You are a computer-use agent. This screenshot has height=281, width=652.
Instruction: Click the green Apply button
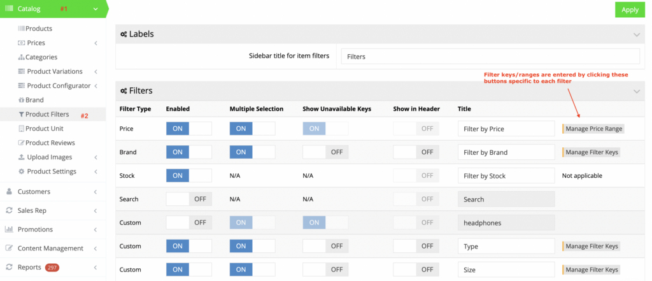630,10
